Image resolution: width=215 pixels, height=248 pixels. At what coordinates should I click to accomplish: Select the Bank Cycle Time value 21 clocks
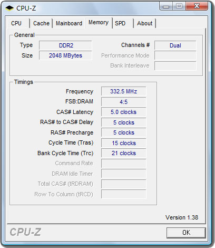click(x=124, y=153)
